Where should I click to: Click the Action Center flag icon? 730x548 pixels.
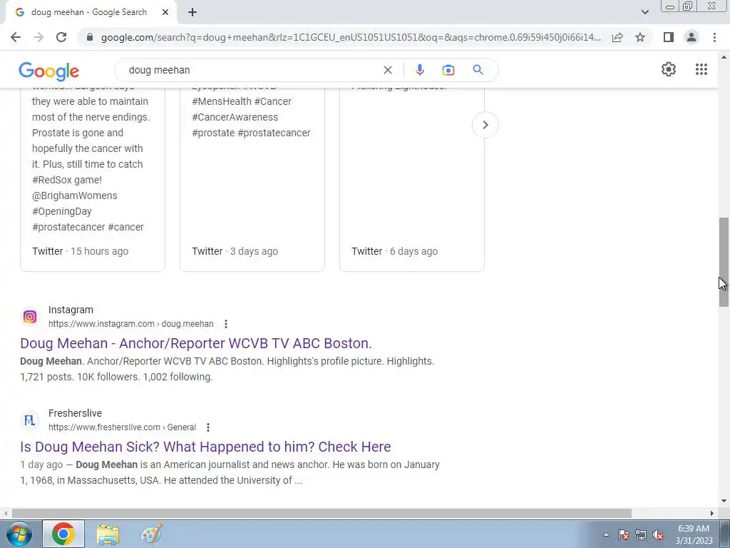624,534
